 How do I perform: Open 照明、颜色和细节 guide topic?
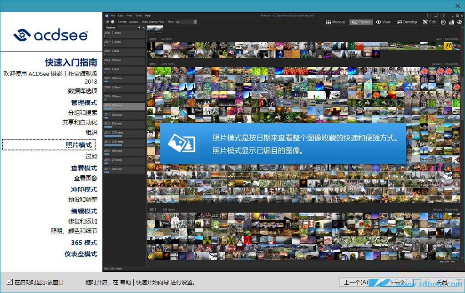[74, 231]
